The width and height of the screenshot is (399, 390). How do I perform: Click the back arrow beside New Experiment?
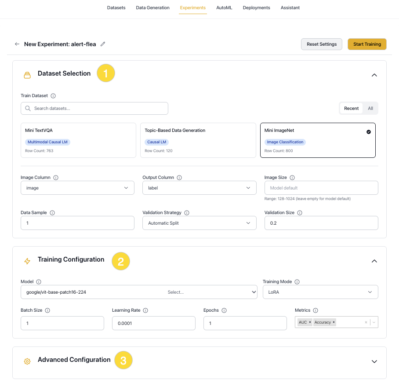point(17,44)
